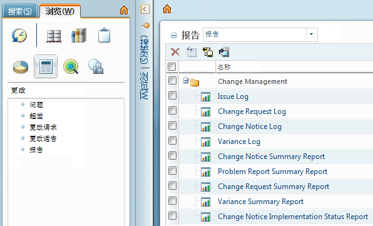Open the 报告 link in the 更改 list
This screenshot has width=373, height=226.
[36, 150]
